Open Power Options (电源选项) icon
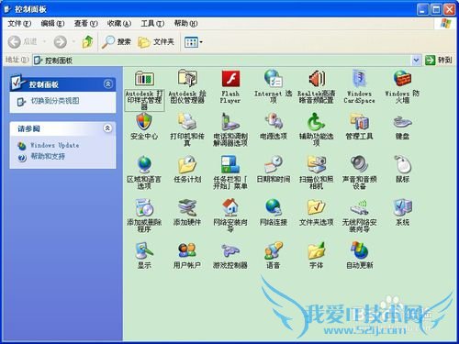The height and width of the screenshot is (344, 459). tap(274, 121)
